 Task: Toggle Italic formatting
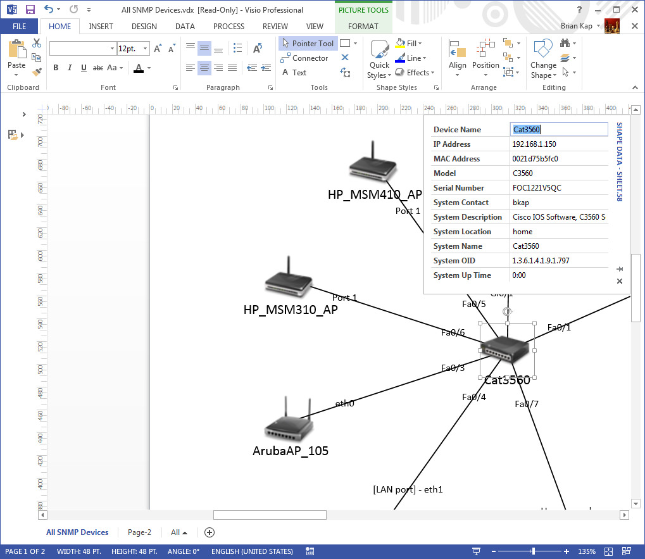coord(70,68)
